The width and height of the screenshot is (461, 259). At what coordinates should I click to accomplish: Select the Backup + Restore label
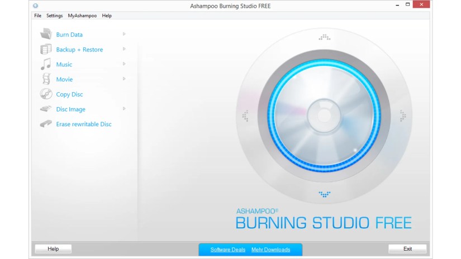79,50
